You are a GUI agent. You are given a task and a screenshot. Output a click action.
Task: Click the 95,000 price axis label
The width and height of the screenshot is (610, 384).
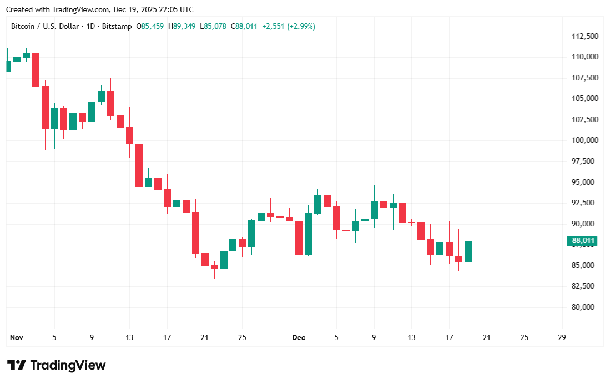(x=584, y=182)
